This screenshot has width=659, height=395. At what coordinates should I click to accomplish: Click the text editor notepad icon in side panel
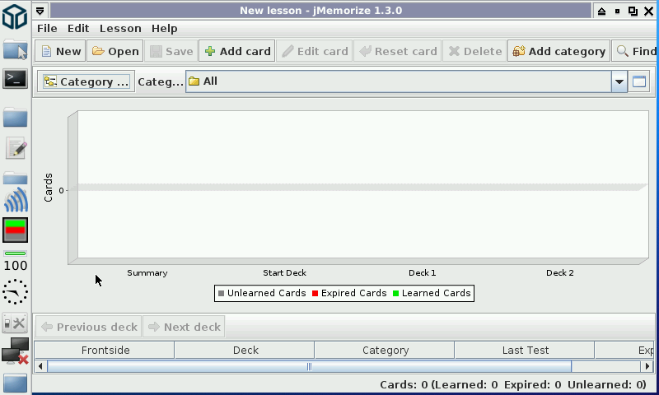(x=15, y=148)
